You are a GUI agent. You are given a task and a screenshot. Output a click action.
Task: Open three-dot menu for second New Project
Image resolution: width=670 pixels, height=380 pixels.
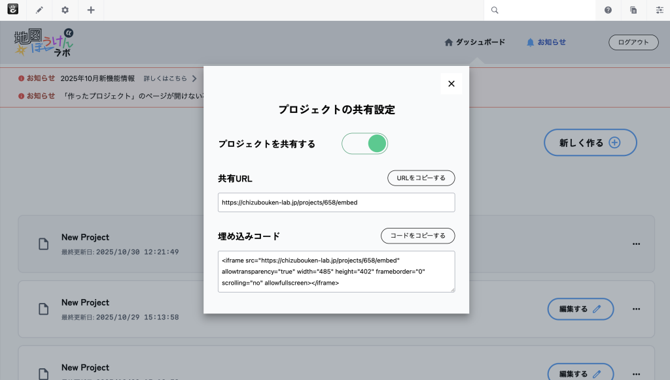tap(636, 309)
